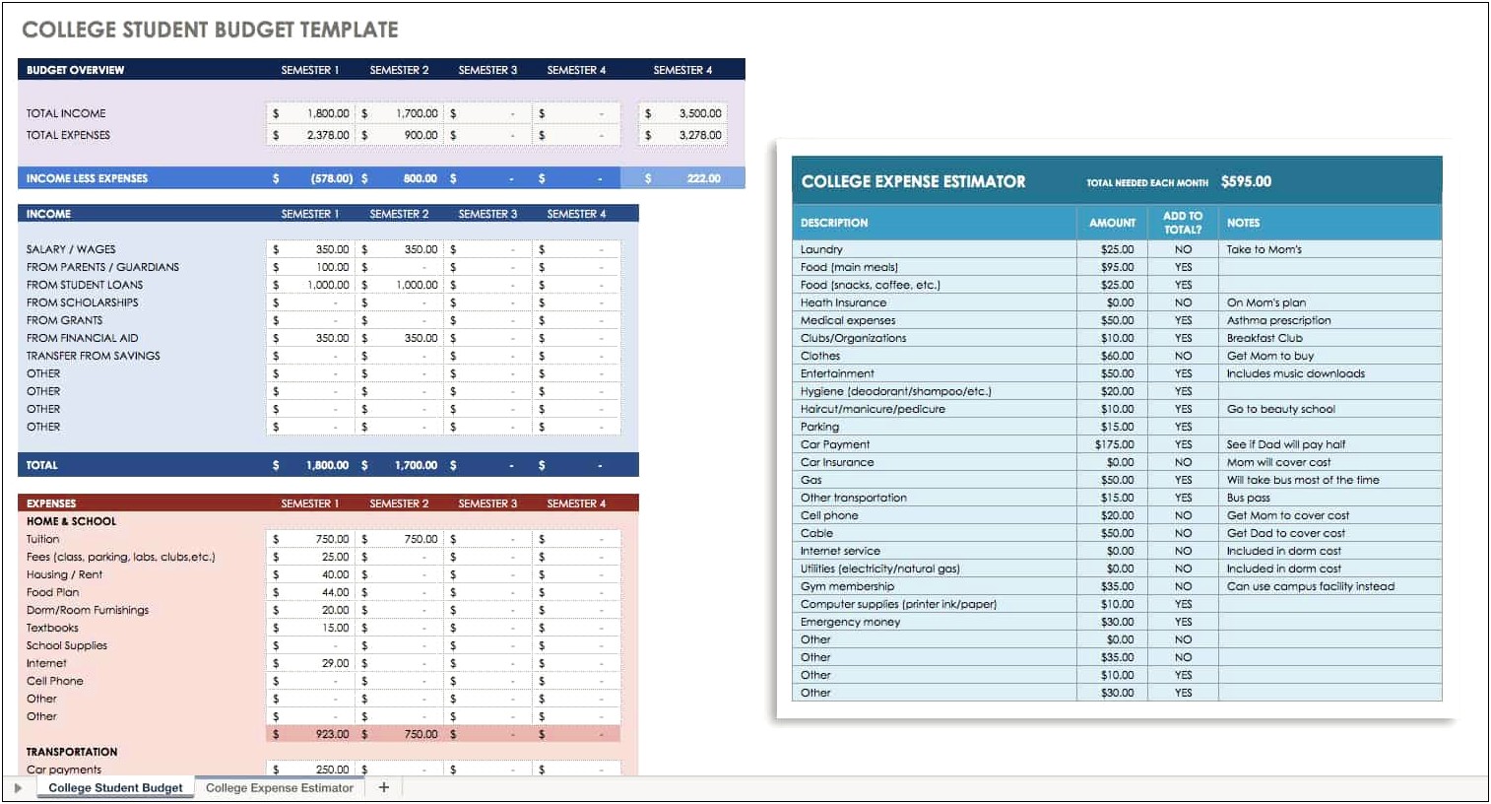Click the $595.00 total needed each month

(x=1246, y=181)
